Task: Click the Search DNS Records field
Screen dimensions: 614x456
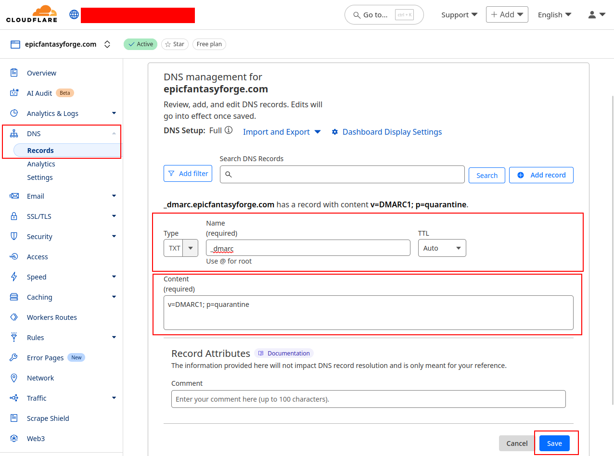Action: [x=342, y=175]
